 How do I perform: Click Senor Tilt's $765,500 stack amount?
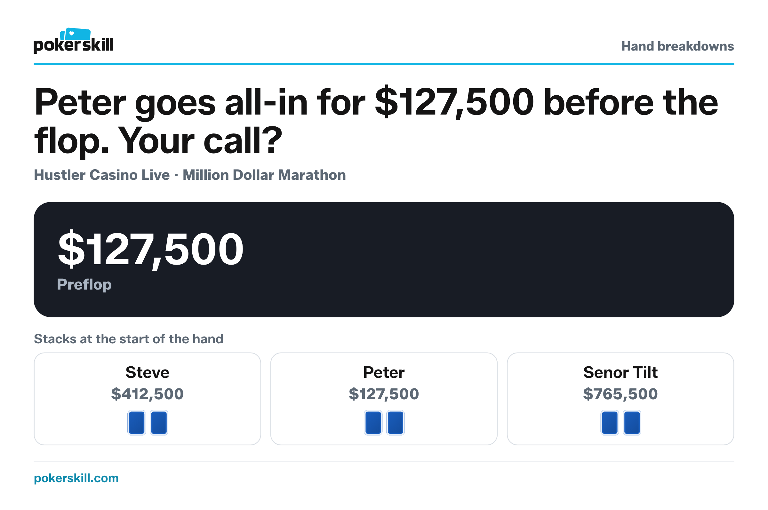(620, 394)
